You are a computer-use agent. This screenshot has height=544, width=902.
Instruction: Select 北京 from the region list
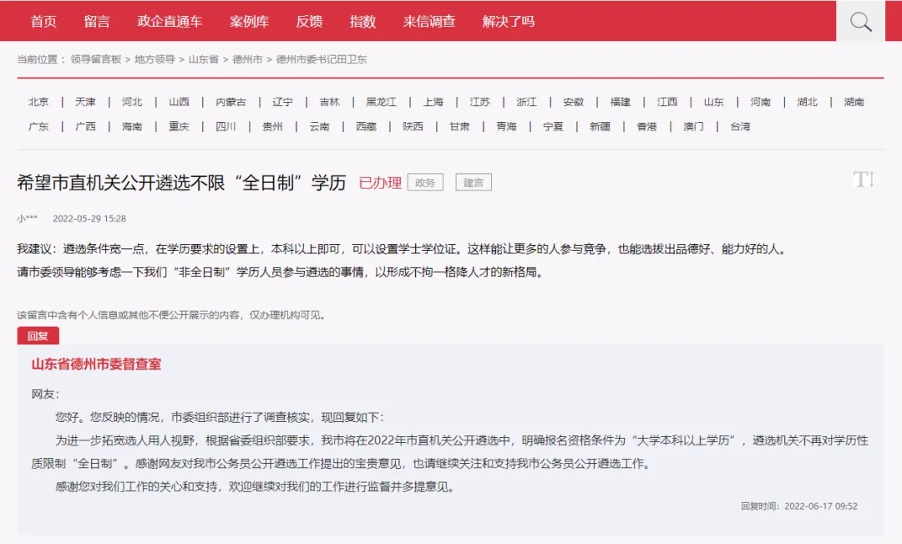pos(37,100)
